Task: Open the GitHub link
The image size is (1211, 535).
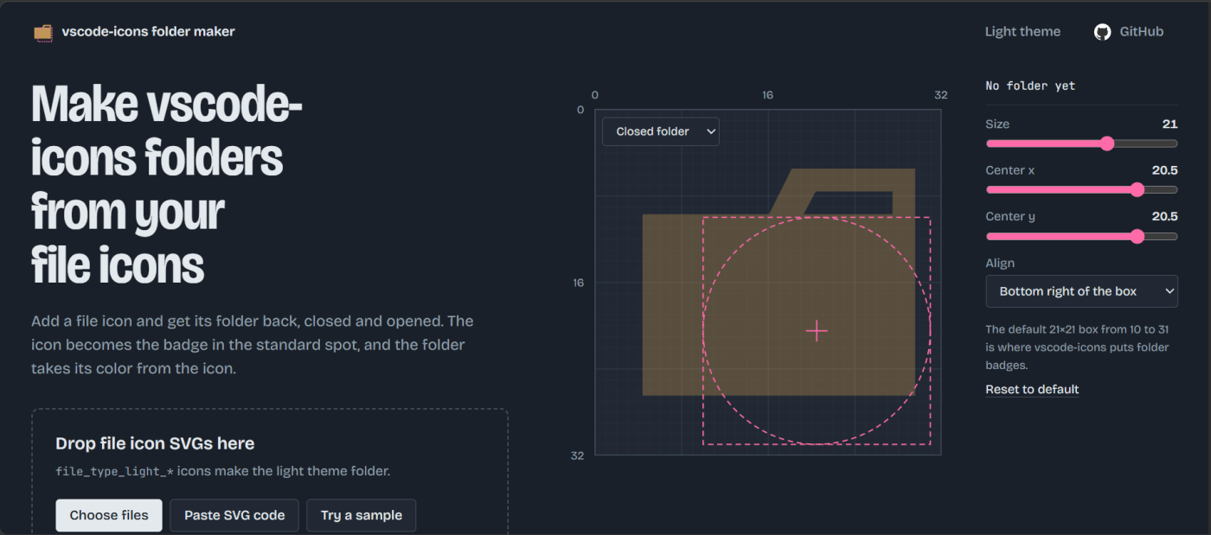Action: pos(1129,32)
